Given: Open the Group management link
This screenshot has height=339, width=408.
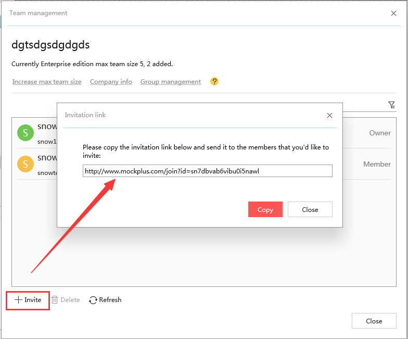Looking at the screenshot, I should pyautogui.click(x=171, y=82).
